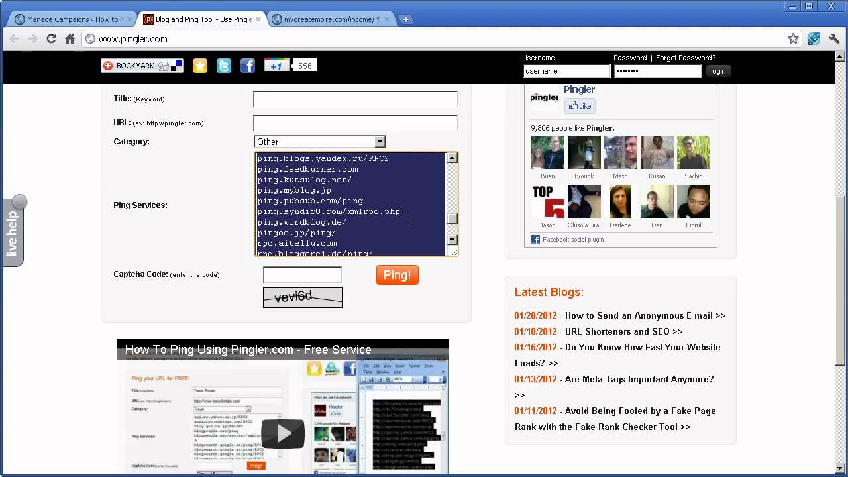Click the BOOKMARK share button
Image resolution: width=848 pixels, height=477 pixels.
142,66
